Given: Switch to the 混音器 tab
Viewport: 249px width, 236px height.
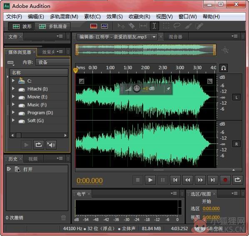Looking at the screenshot, I should tap(175, 37).
